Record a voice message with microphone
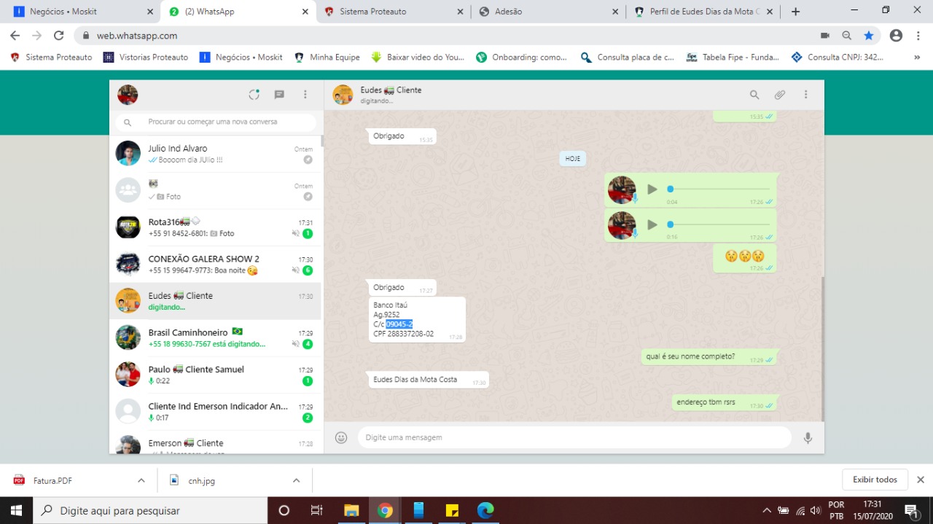Viewport: 933px width, 524px height. point(808,437)
